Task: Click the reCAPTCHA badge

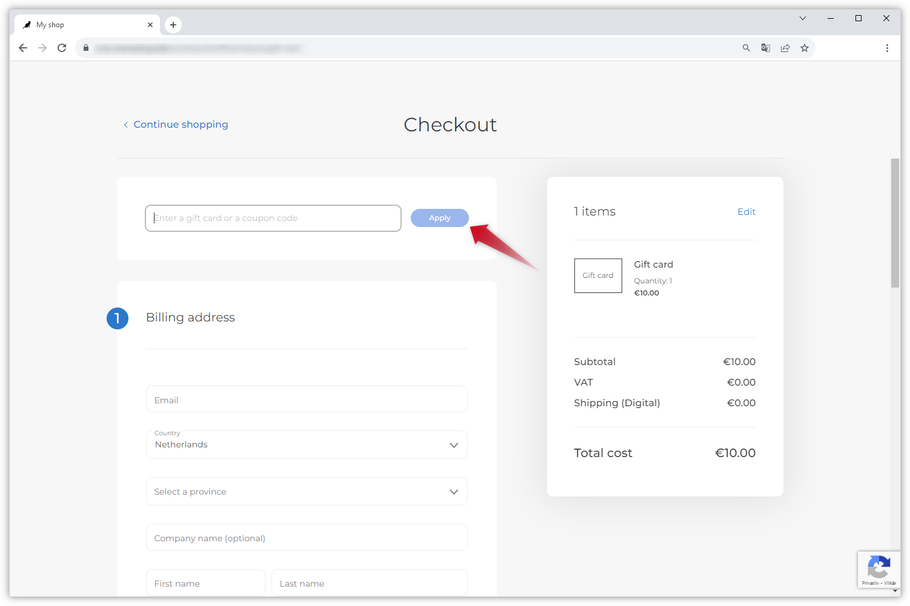Action: [x=878, y=569]
